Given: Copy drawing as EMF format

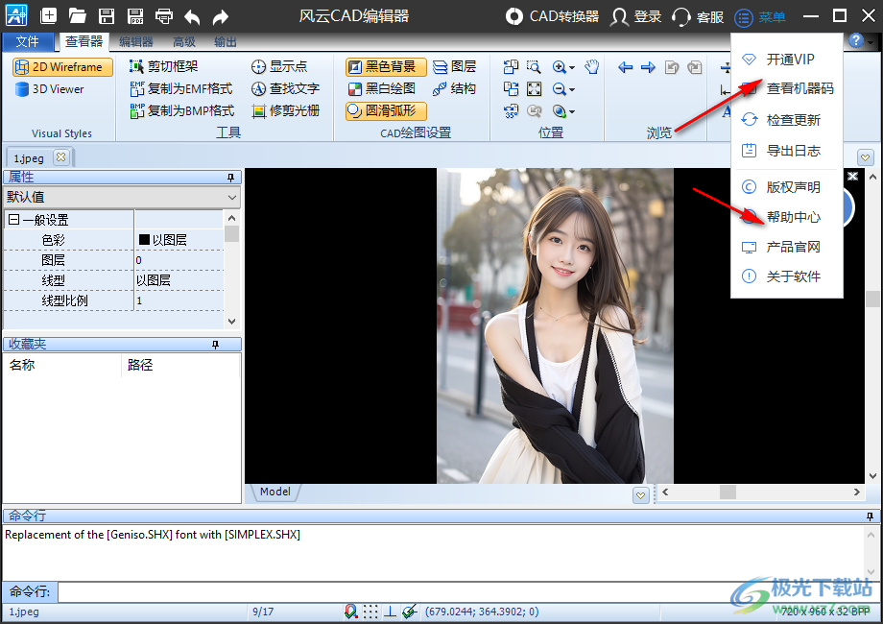Looking at the screenshot, I should pos(181,88).
